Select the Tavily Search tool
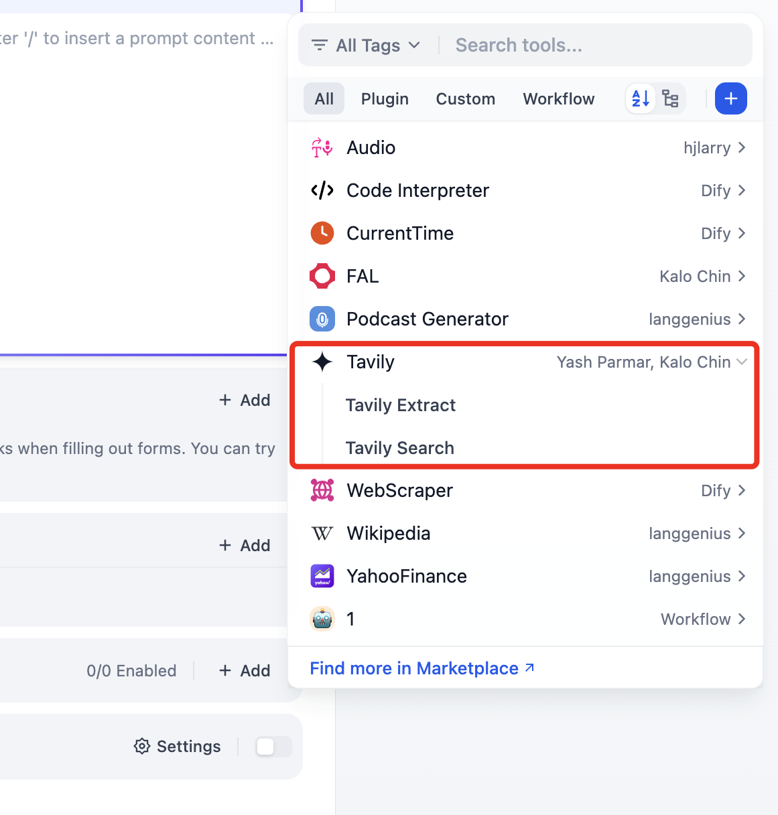 399,448
